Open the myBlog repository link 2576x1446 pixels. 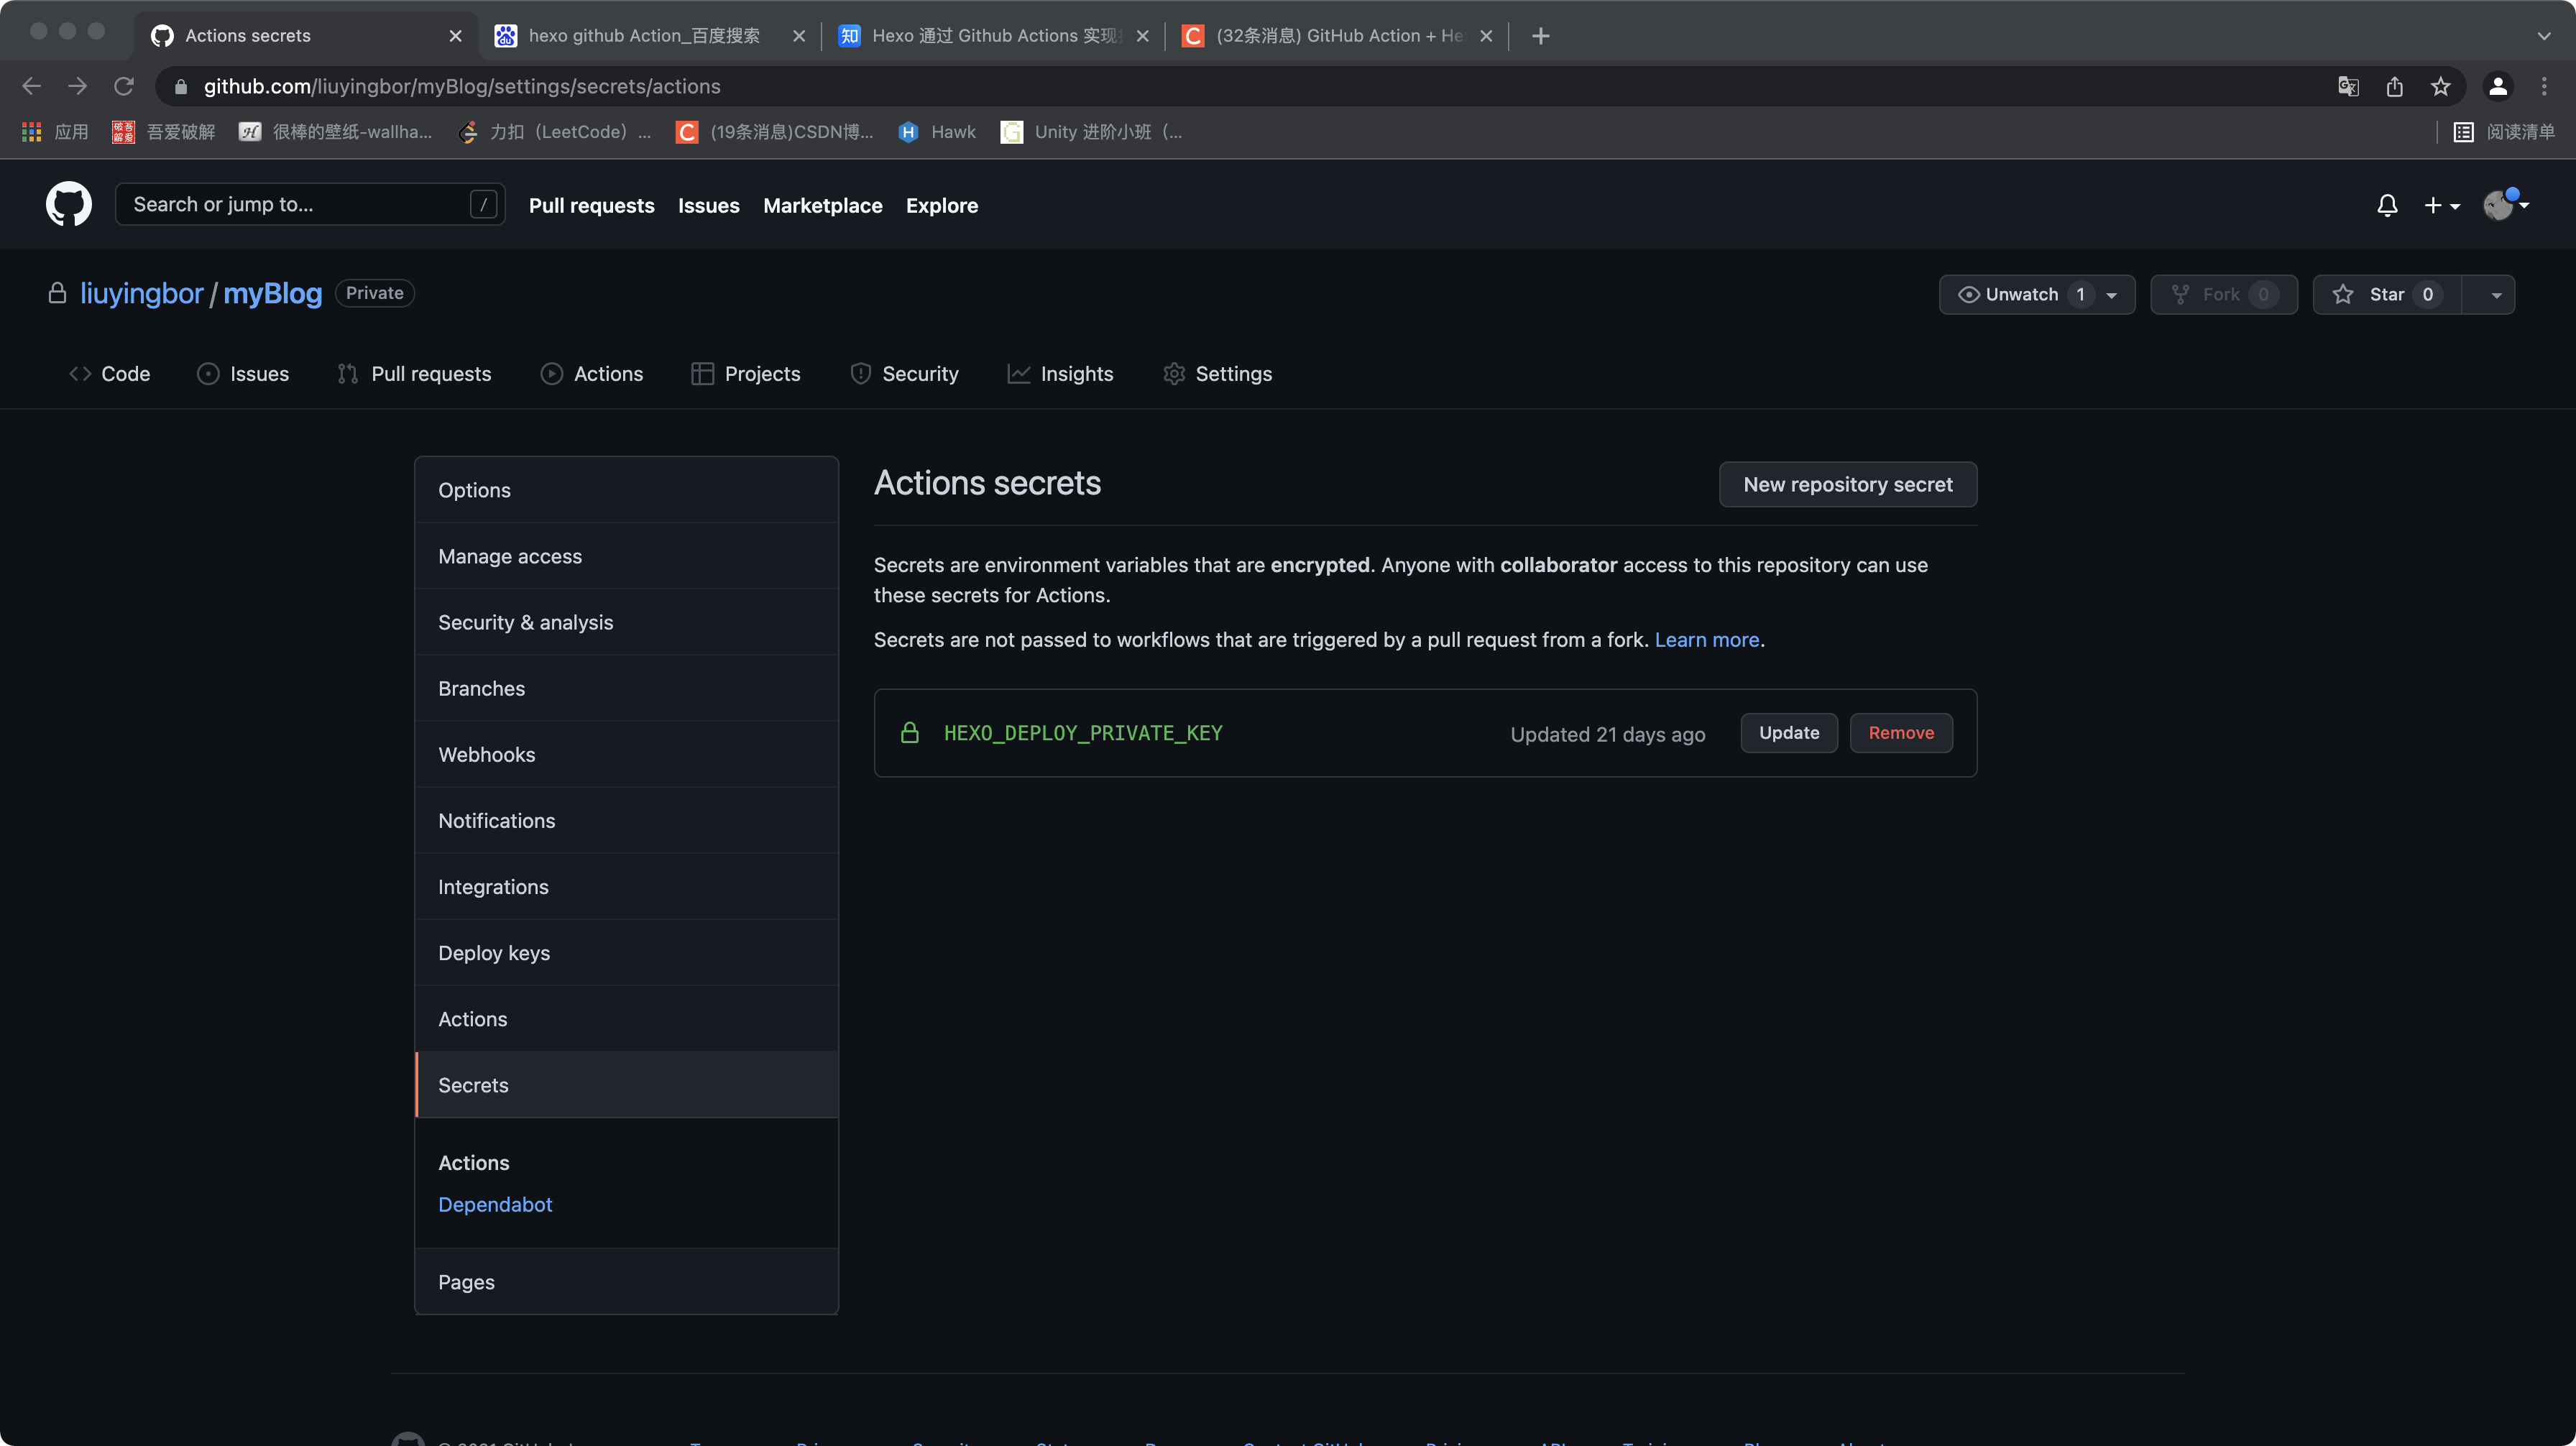coord(272,293)
